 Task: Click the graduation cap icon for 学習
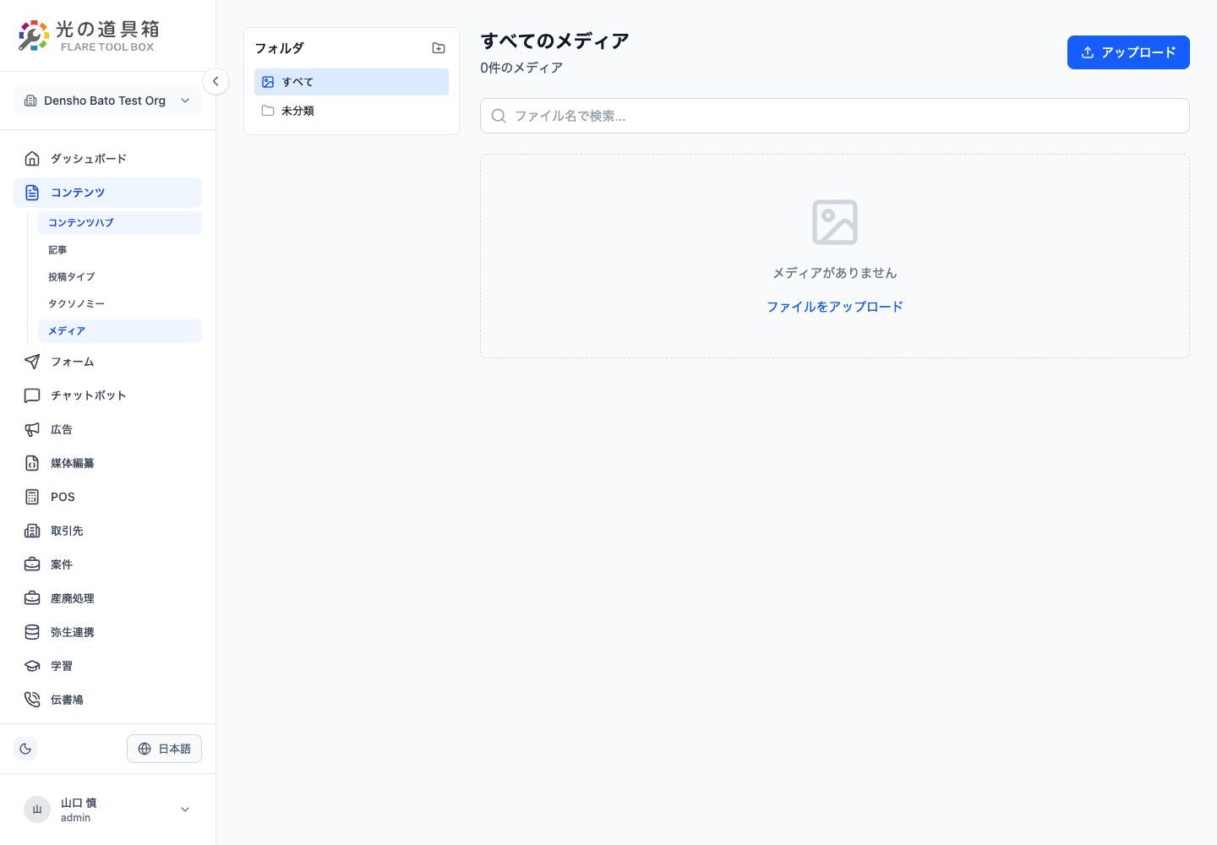[32, 666]
